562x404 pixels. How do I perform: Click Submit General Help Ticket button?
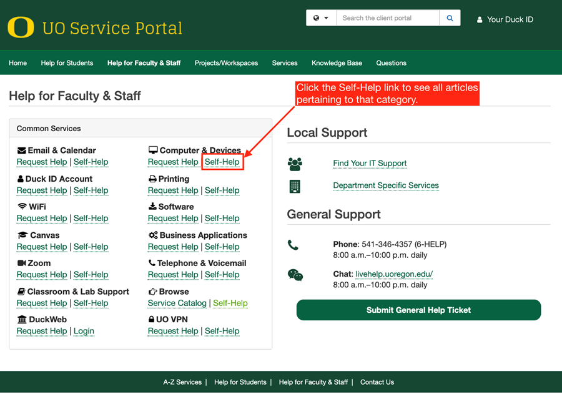click(x=418, y=310)
